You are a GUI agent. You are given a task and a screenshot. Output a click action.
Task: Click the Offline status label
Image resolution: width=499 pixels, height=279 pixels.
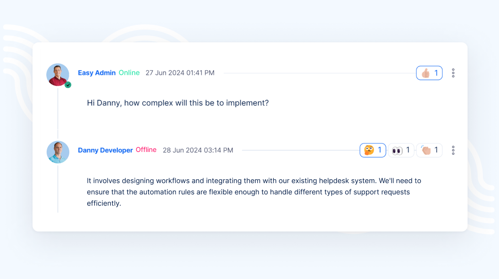(x=146, y=150)
